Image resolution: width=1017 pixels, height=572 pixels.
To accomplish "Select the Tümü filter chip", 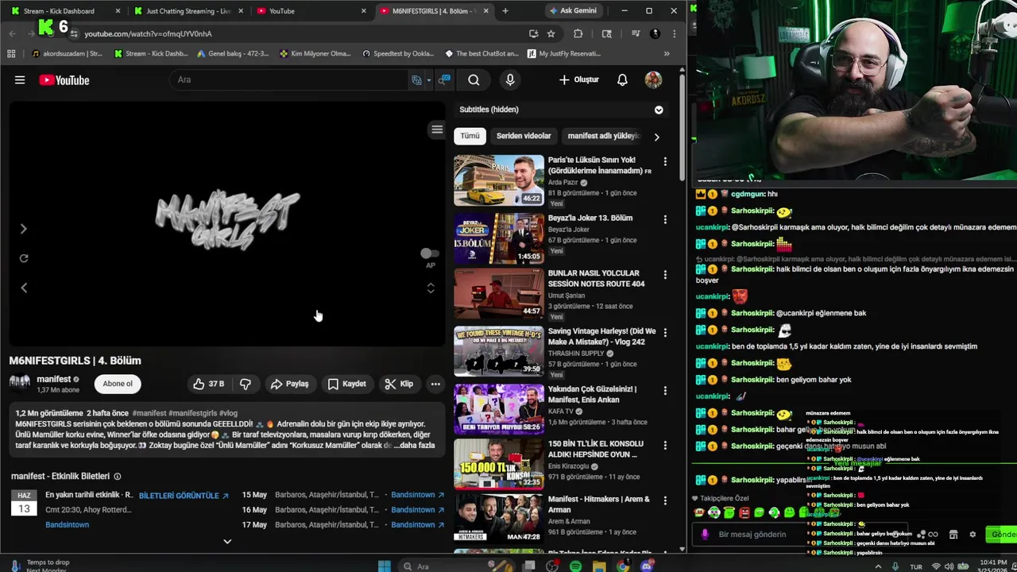I will point(470,136).
